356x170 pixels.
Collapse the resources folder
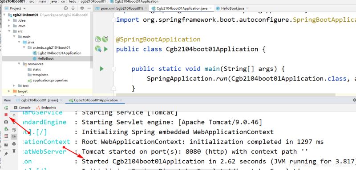[x=19, y=64]
